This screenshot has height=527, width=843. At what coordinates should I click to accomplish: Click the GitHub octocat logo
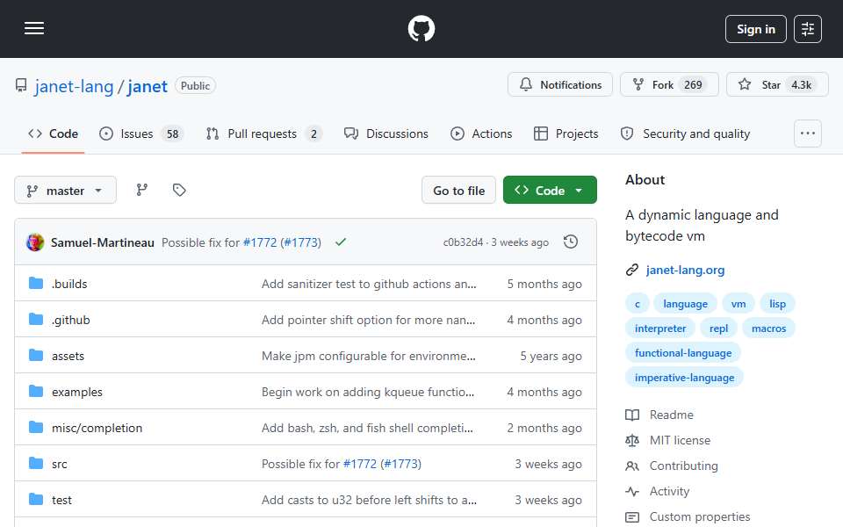point(421,28)
